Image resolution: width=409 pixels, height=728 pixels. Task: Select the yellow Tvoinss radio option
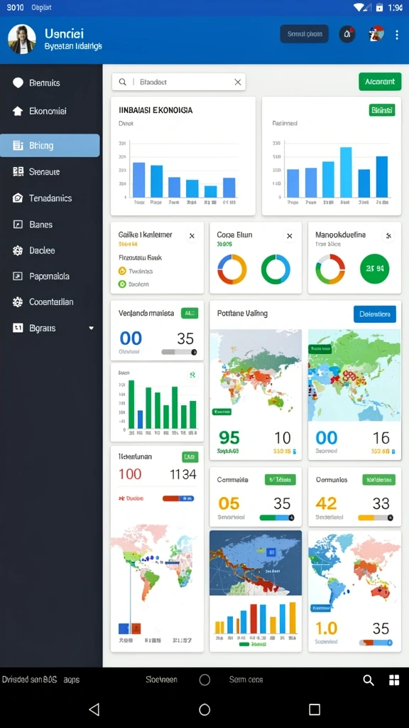(x=122, y=271)
